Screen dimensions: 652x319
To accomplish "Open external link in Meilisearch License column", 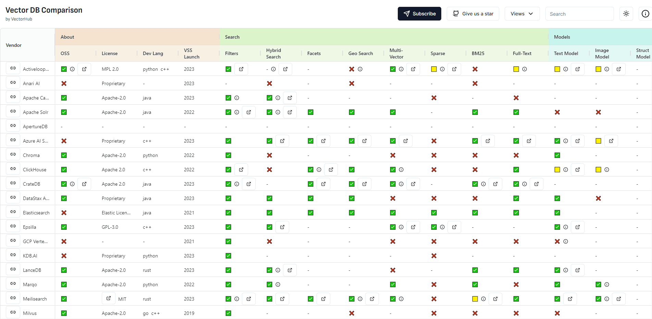I will pyautogui.click(x=108, y=298).
